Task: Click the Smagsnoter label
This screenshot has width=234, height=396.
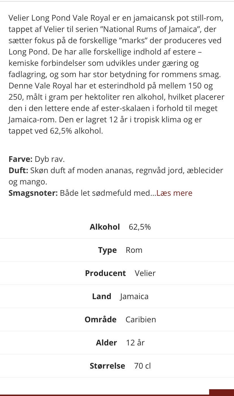Action: tap(33, 193)
